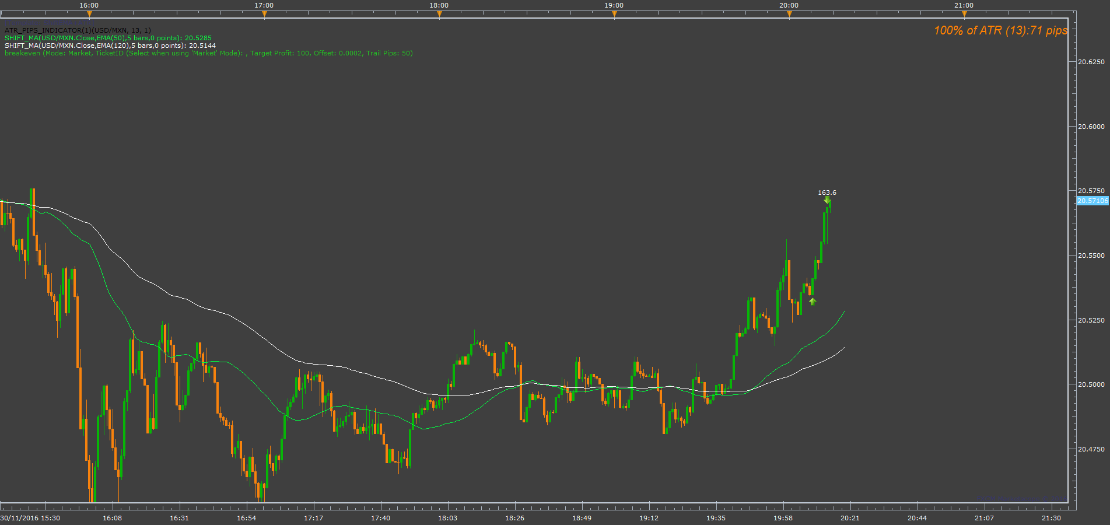Click the 20.4750 price axis label
Screen dimensions: 1110x525
point(1091,449)
